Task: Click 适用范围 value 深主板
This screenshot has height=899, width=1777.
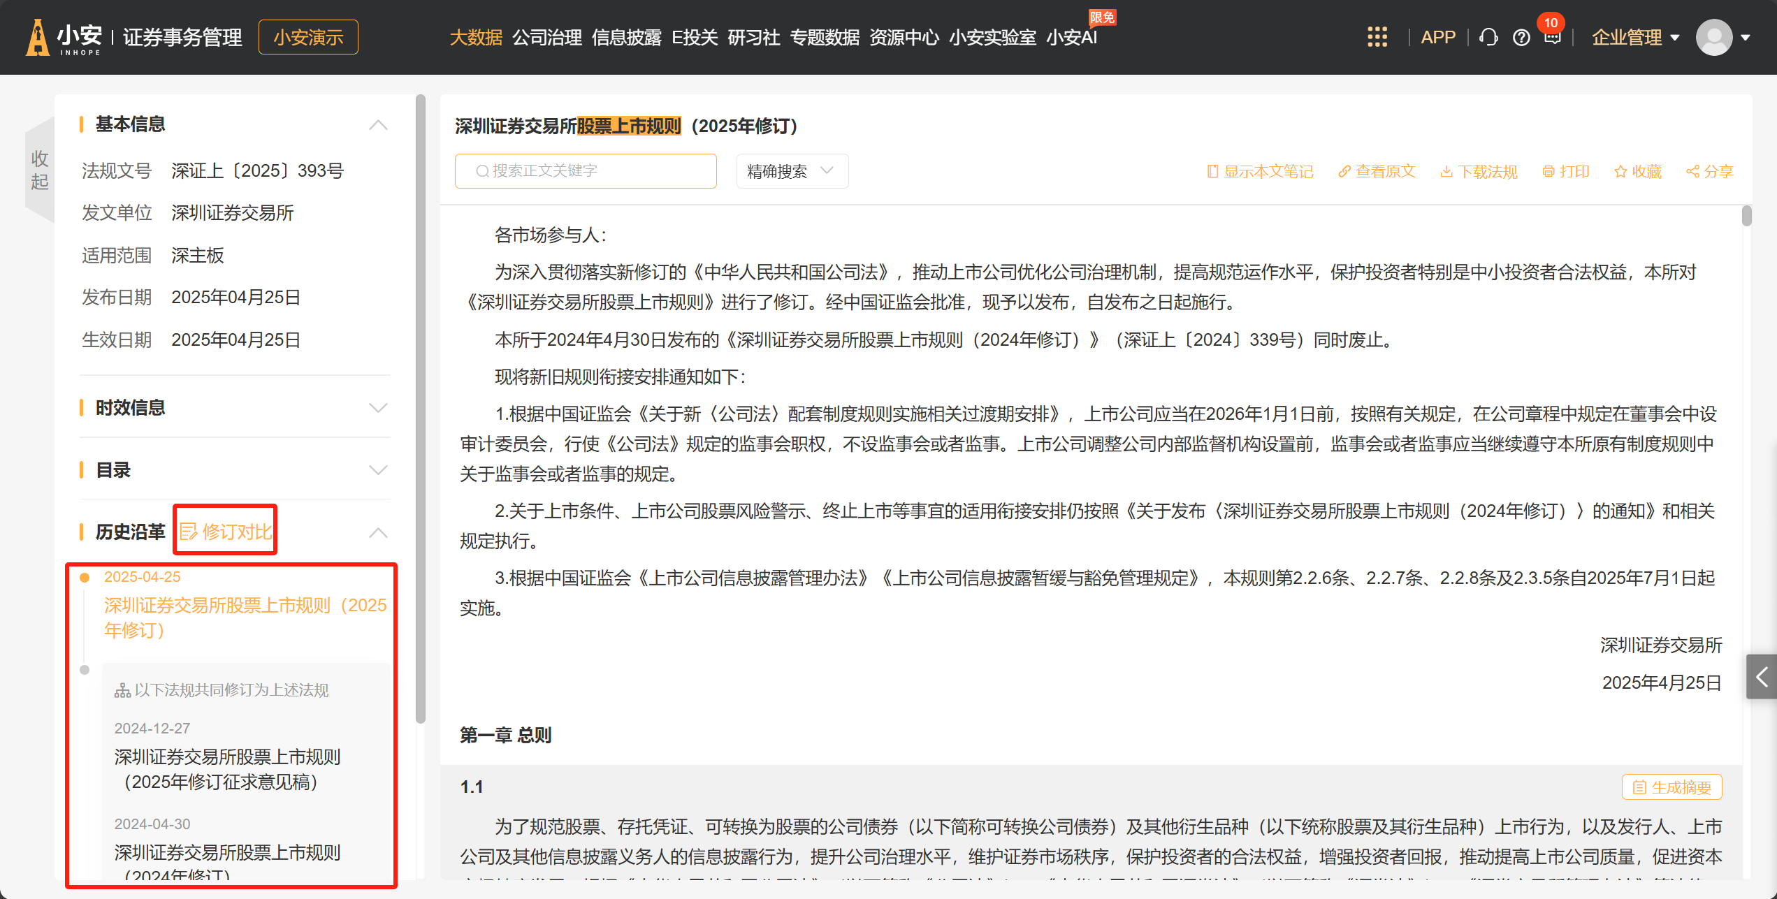Action: [x=198, y=256]
